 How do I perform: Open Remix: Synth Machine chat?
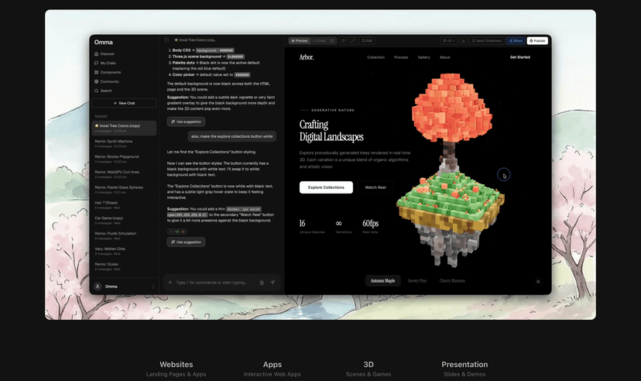pos(124,143)
